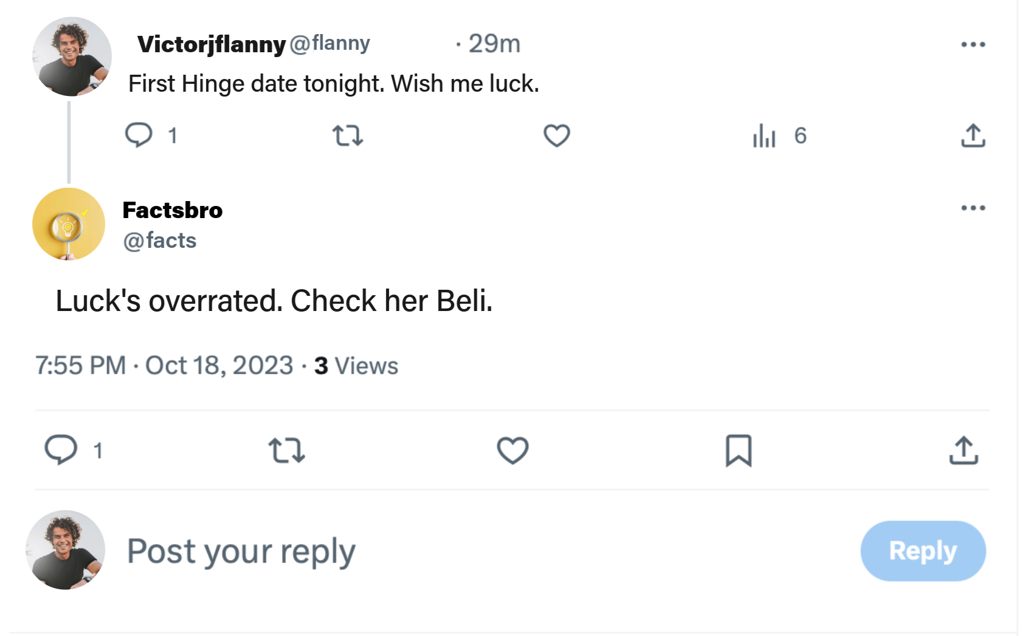The height and width of the screenshot is (636, 1023).
Task: Visit the @facts handle link
Action: pos(160,241)
